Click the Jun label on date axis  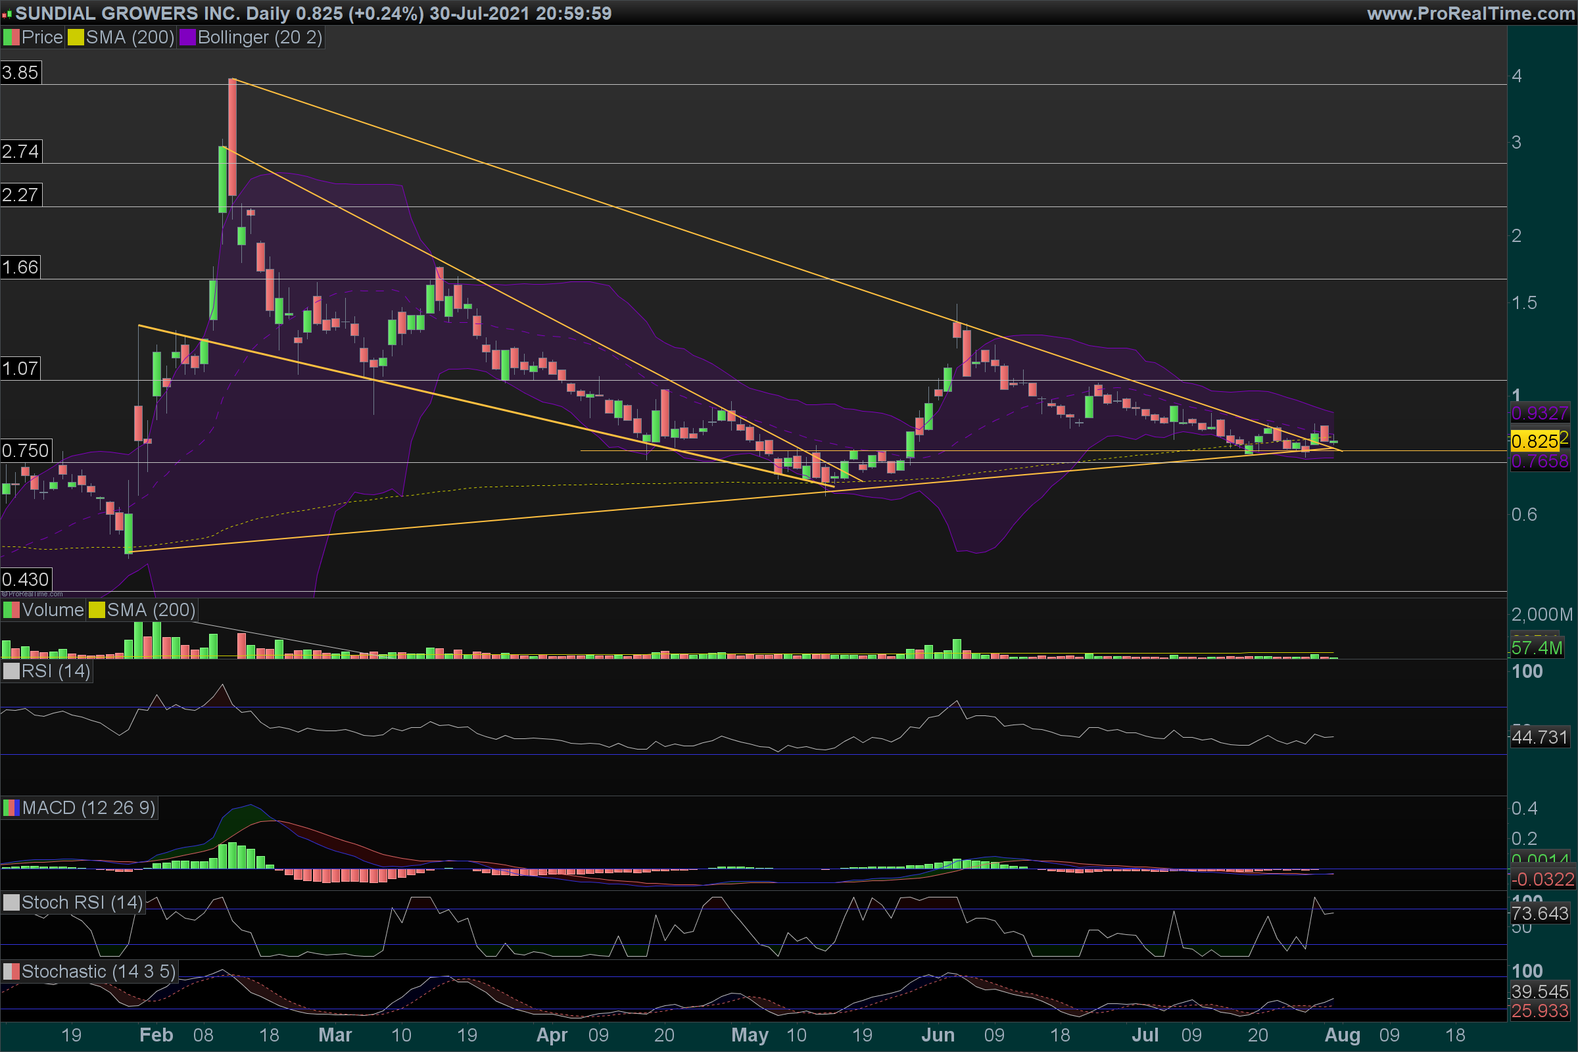pos(938,1035)
